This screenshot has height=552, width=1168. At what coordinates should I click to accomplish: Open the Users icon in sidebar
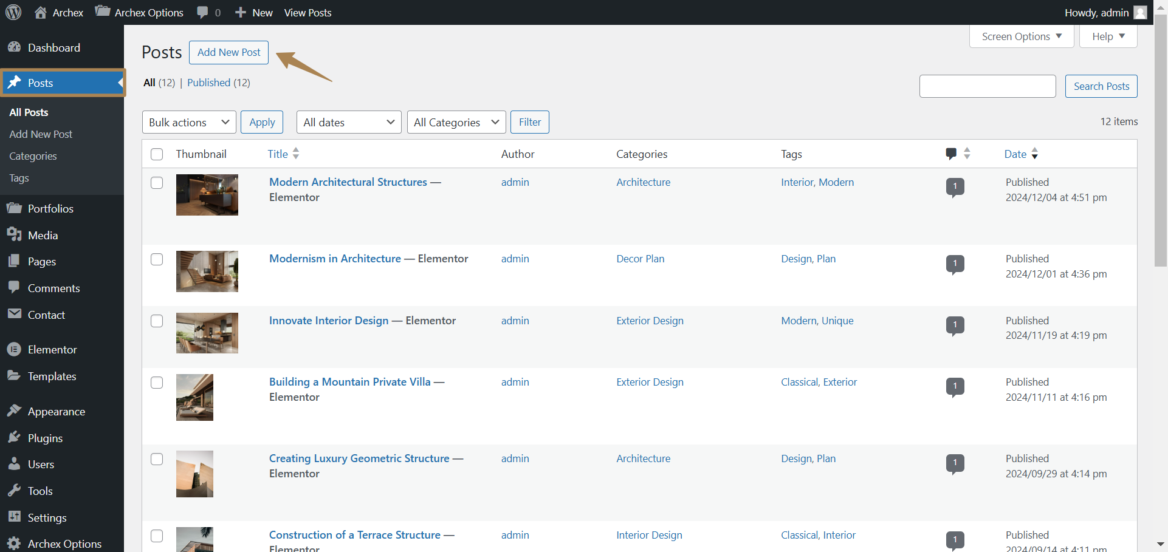click(15, 464)
